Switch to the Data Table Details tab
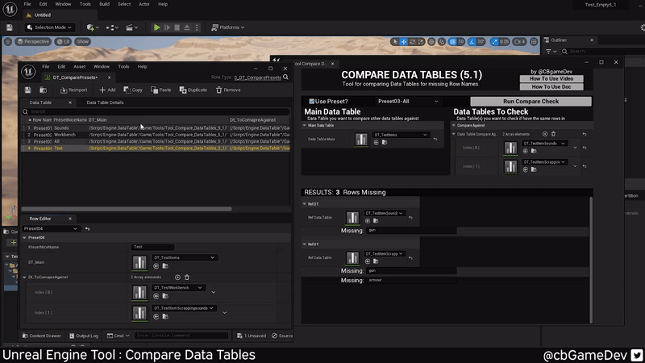The height and width of the screenshot is (363, 645). click(105, 102)
